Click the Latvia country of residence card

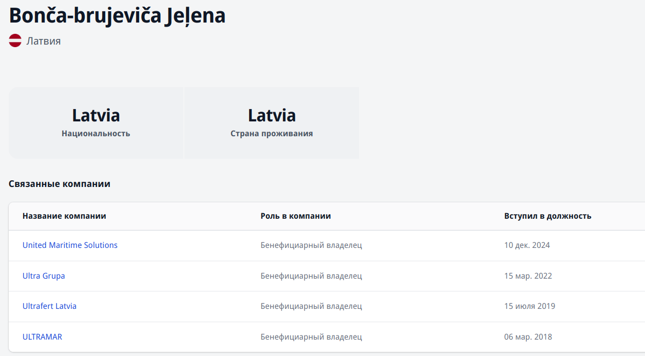[272, 123]
